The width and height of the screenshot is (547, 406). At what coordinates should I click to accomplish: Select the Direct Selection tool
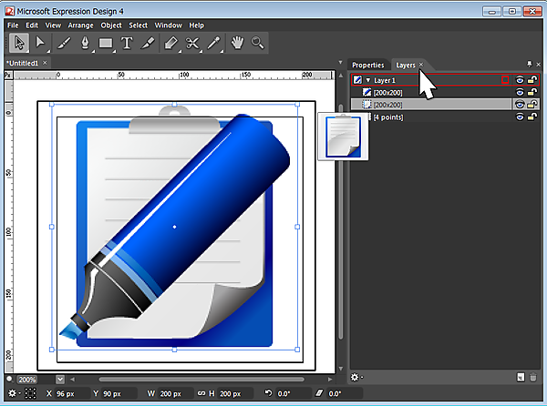point(40,42)
